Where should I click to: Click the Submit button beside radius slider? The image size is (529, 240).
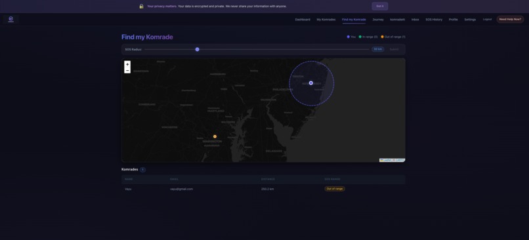394,49
